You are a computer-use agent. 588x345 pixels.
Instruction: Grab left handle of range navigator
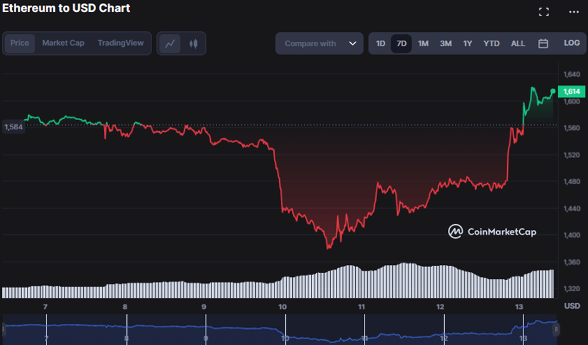pos(4,329)
